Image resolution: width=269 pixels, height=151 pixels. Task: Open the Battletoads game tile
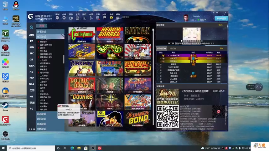(110, 52)
